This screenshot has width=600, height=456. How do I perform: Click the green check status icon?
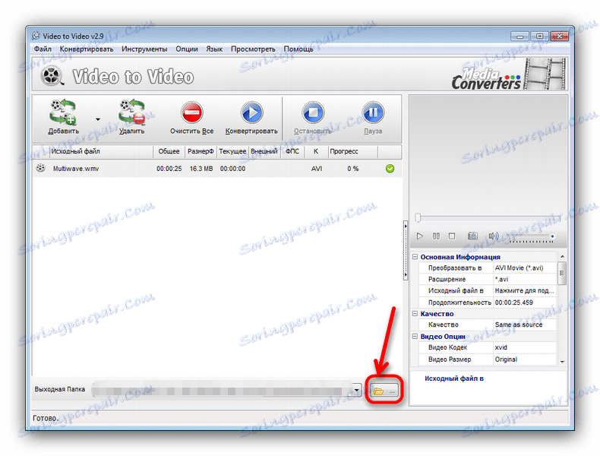click(x=390, y=169)
